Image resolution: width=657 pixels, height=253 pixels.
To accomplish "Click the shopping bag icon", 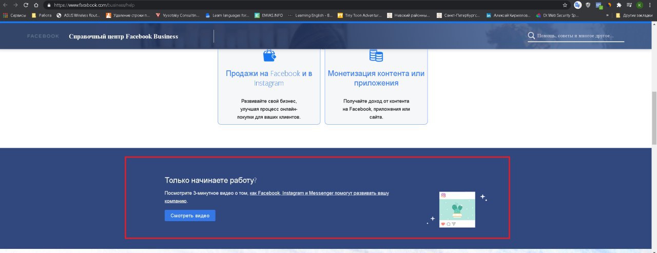I will (x=269, y=54).
